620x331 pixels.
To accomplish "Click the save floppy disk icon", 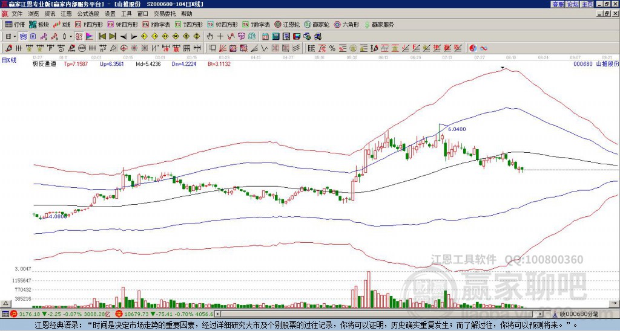I will (x=297, y=37).
